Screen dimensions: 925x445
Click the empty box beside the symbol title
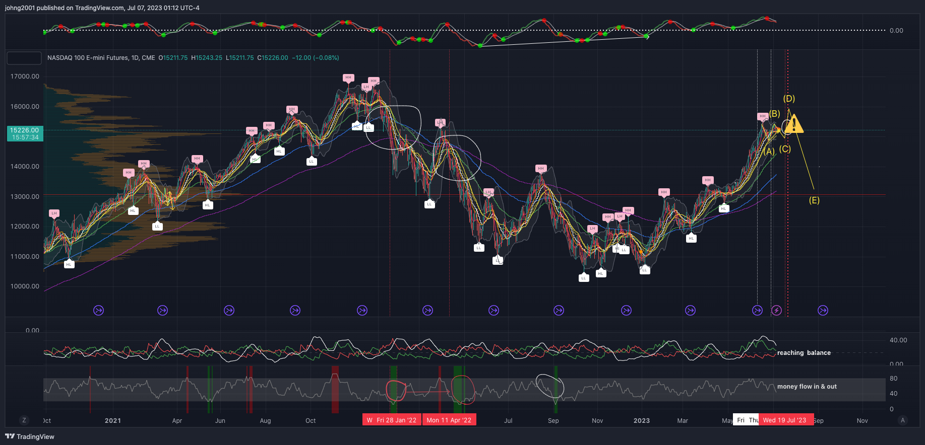coord(24,58)
